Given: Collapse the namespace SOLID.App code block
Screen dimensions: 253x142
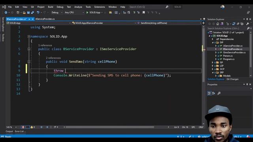Looking at the screenshot, I should (x=29, y=37).
